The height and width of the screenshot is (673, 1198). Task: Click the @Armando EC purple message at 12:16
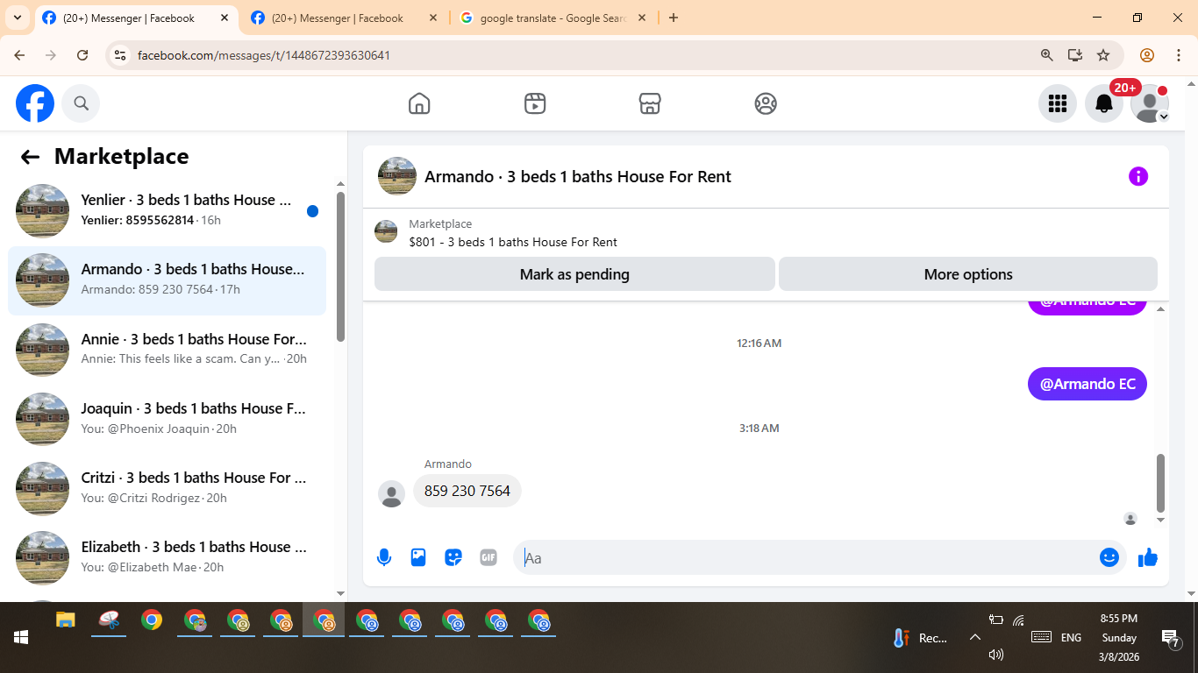coord(1087,384)
